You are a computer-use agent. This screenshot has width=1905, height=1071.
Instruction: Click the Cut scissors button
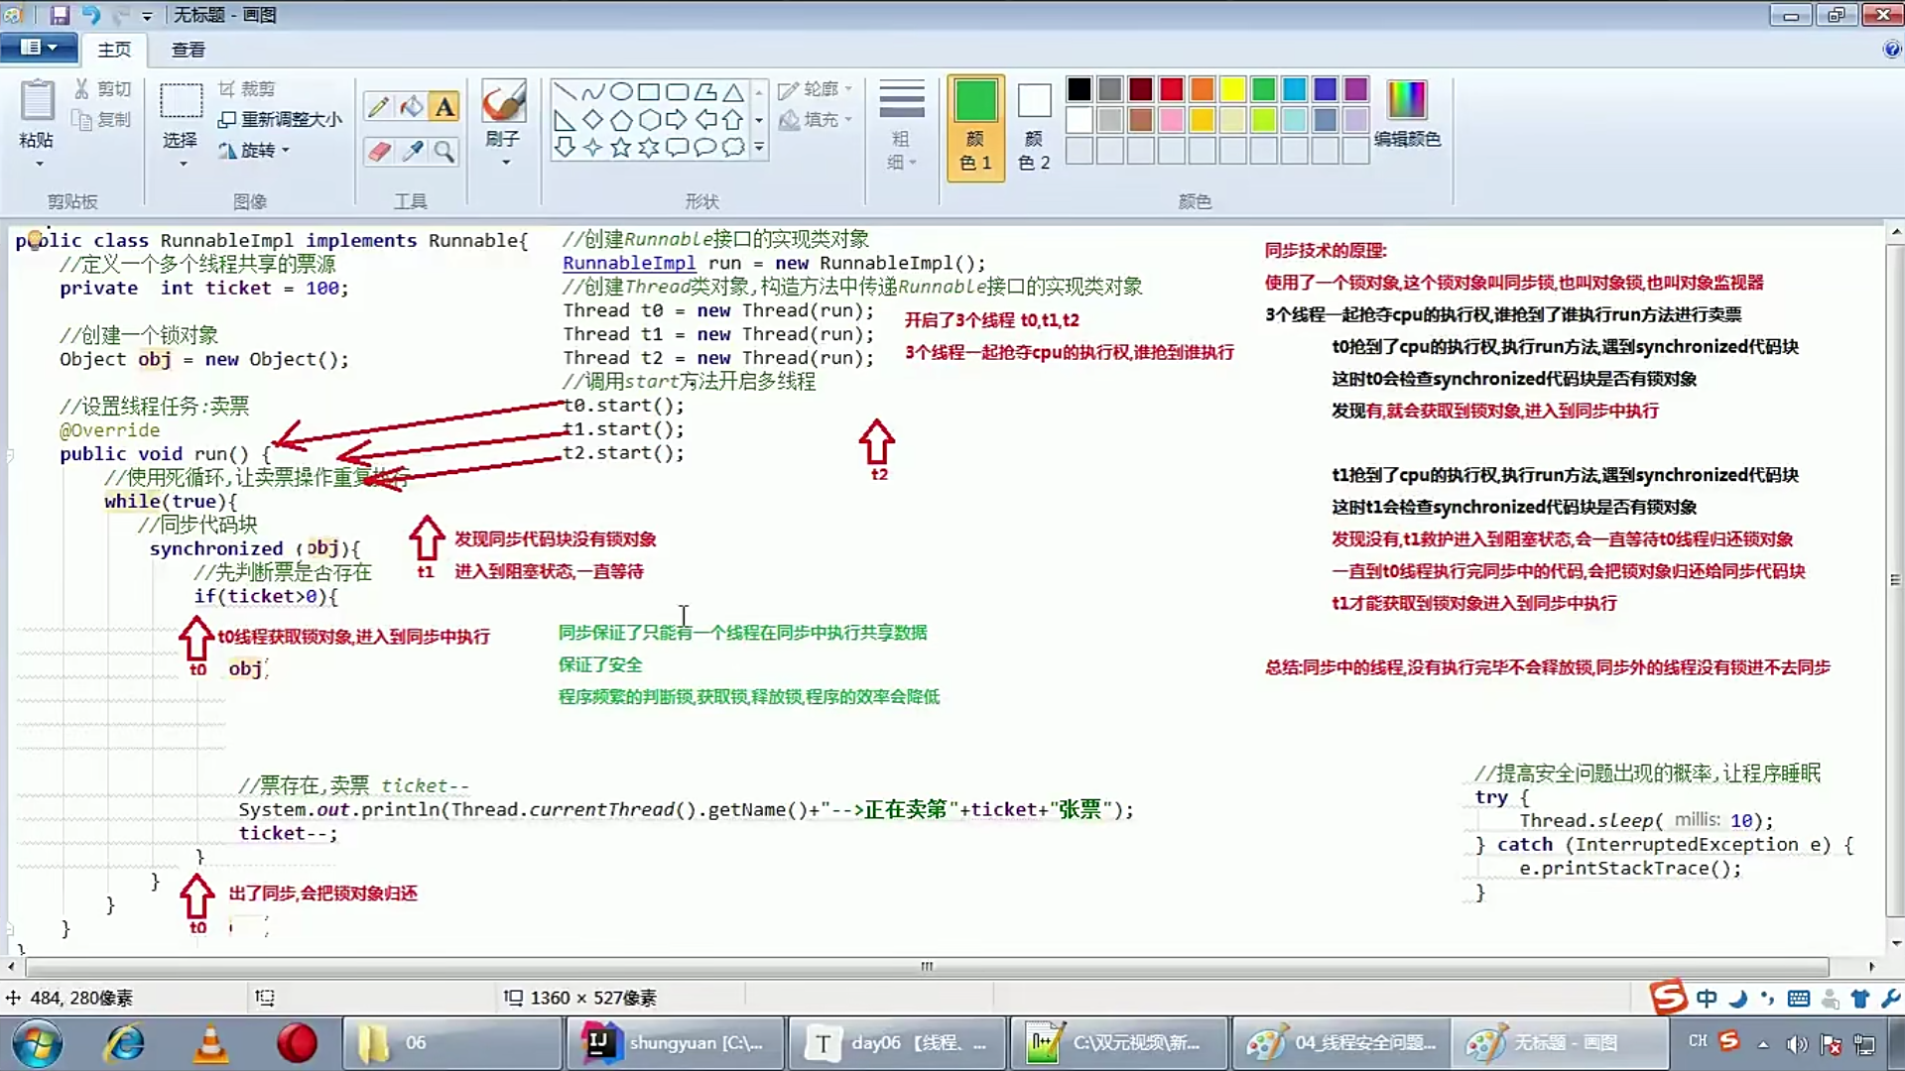tap(102, 89)
